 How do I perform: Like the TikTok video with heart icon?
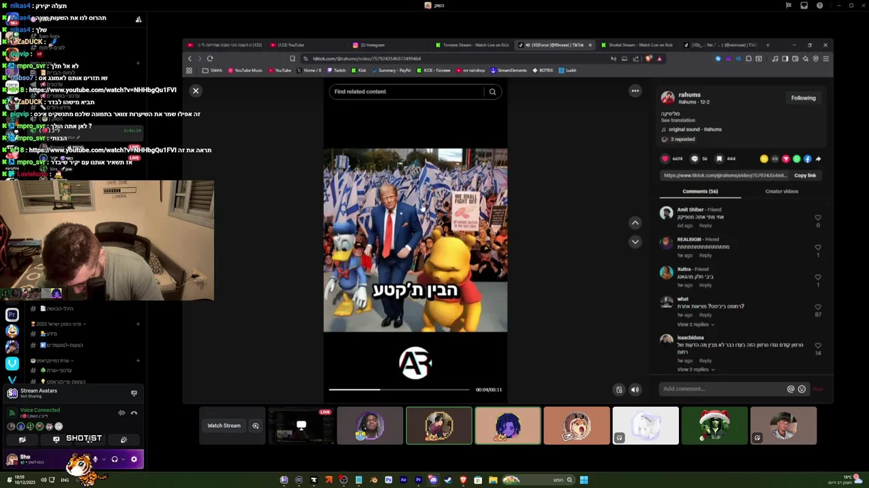tap(665, 159)
